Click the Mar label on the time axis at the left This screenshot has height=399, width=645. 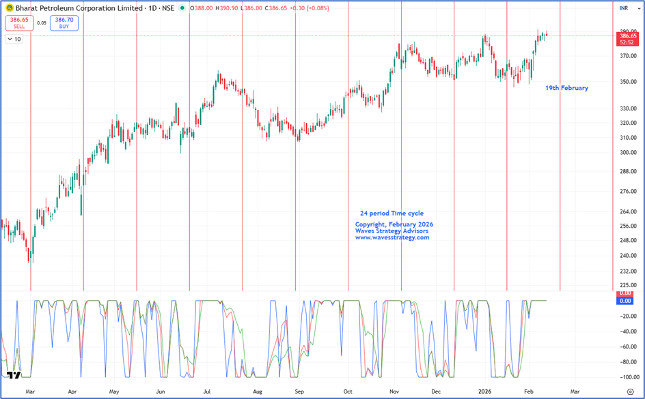tap(30, 391)
